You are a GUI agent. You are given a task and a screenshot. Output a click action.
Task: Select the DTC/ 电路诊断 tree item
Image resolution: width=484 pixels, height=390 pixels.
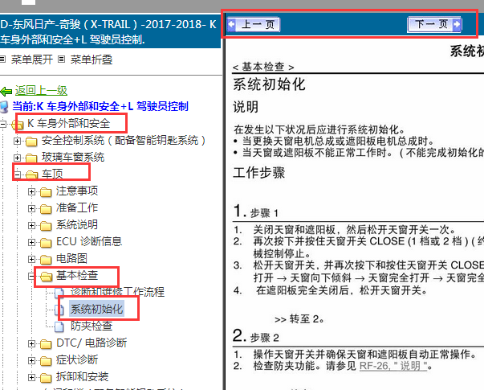click(92, 343)
